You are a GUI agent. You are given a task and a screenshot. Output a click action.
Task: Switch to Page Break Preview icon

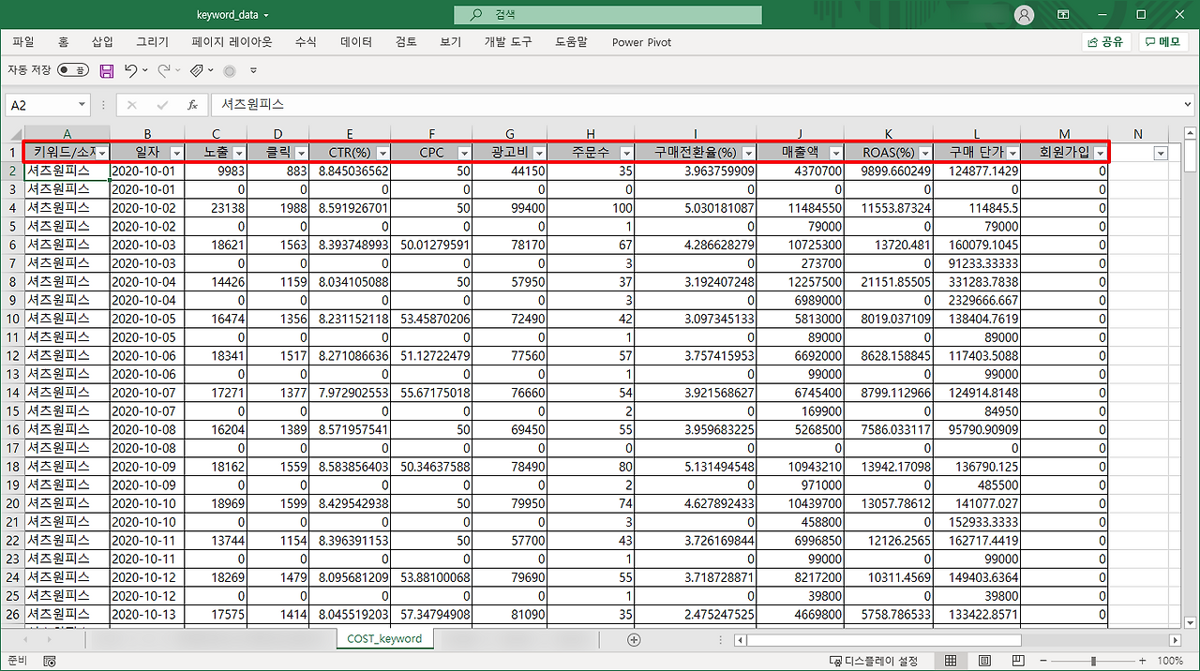point(1016,661)
